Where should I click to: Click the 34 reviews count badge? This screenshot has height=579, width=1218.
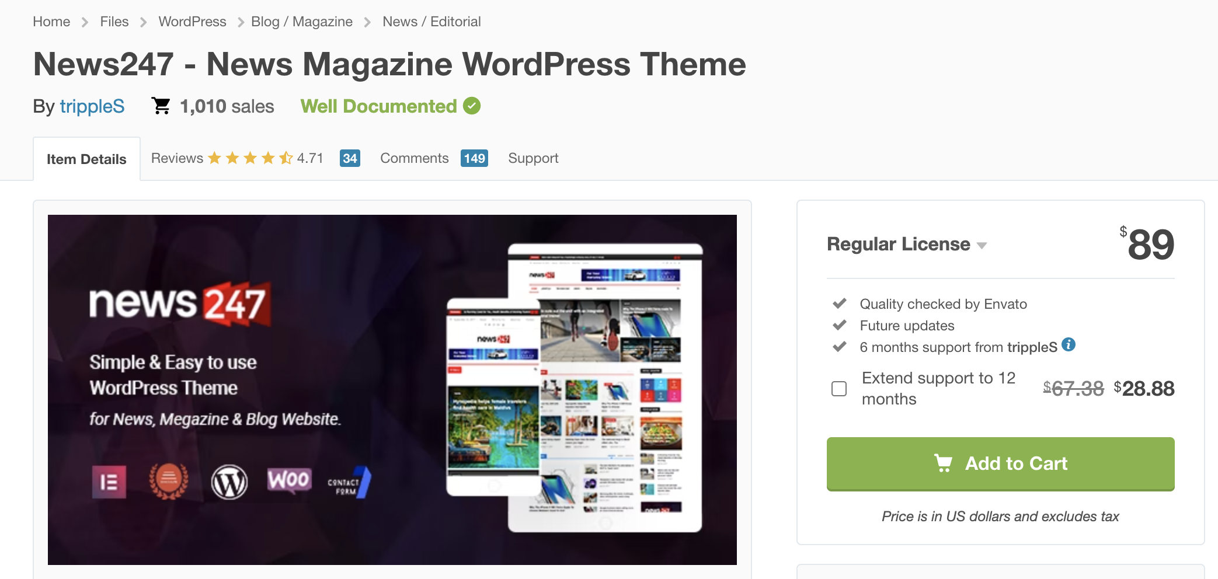[350, 158]
